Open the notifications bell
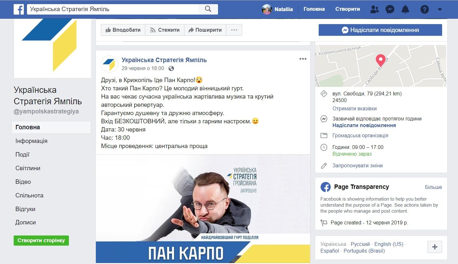This screenshot has height=264, width=458. [x=405, y=9]
